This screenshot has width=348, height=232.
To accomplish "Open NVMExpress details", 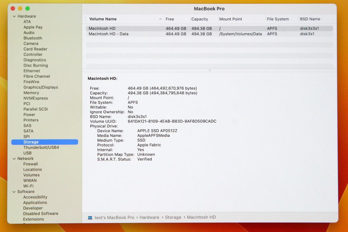I will (36, 98).
